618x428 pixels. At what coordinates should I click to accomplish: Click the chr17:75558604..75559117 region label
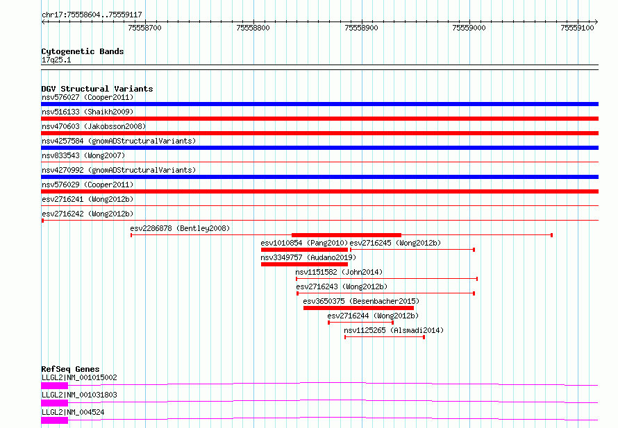(x=92, y=15)
